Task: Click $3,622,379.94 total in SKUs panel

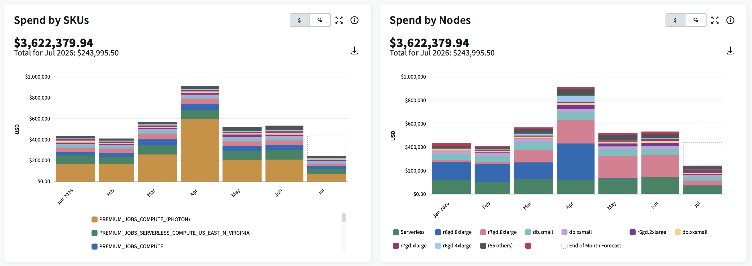Action: 54,43
